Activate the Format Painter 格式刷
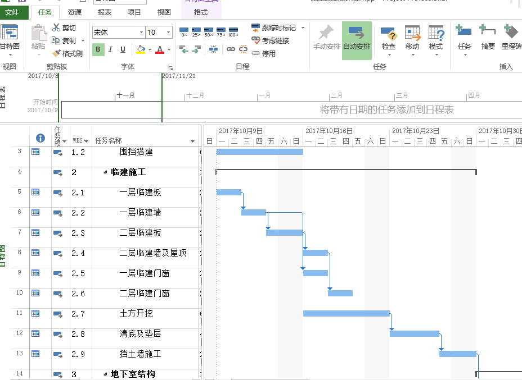Viewport: 522px width, 380px height. 56,53
